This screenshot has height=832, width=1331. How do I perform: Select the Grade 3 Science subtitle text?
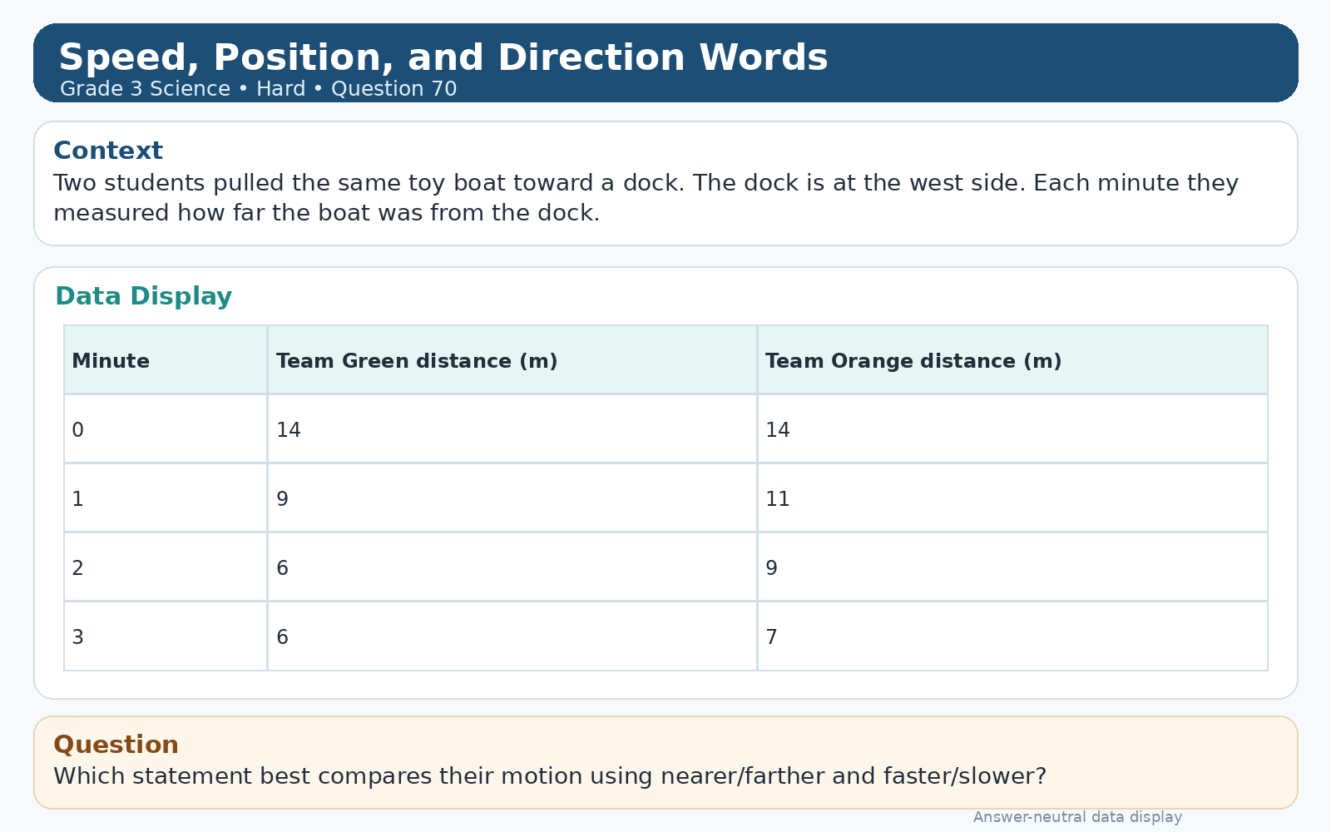[259, 89]
